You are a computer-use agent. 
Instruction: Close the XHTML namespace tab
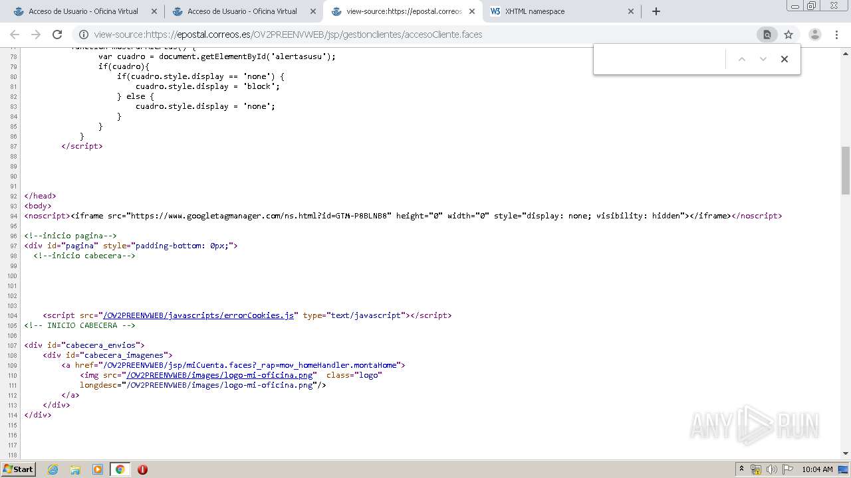click(x=631, y=11)
